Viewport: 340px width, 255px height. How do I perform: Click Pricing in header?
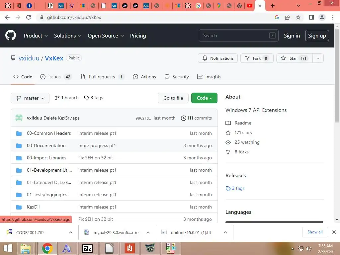(138, 36)
